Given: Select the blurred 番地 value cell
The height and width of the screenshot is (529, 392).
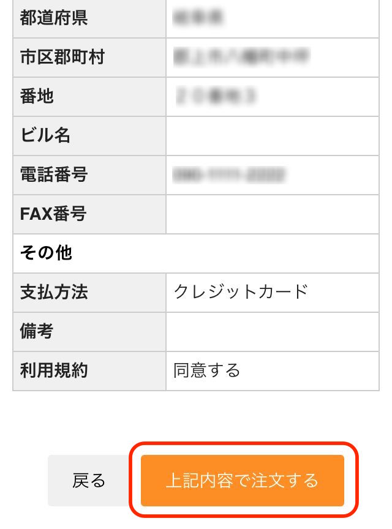Looking at the screenshot, I should click(x=216, y=96).
